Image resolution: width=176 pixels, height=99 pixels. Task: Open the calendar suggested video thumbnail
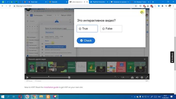coord(116,67)
